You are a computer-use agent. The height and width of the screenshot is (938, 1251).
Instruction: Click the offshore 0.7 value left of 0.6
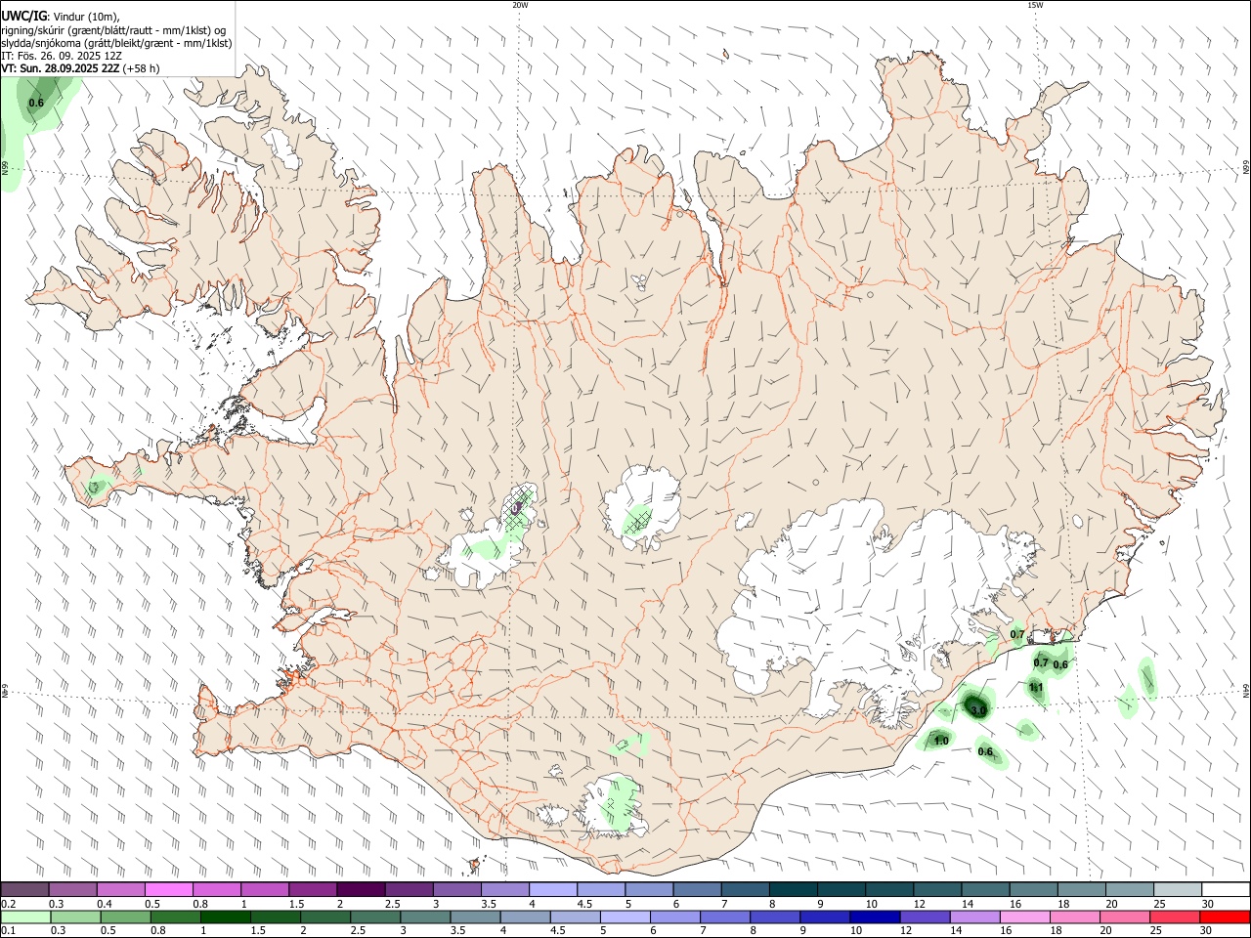pos(1041,662)
